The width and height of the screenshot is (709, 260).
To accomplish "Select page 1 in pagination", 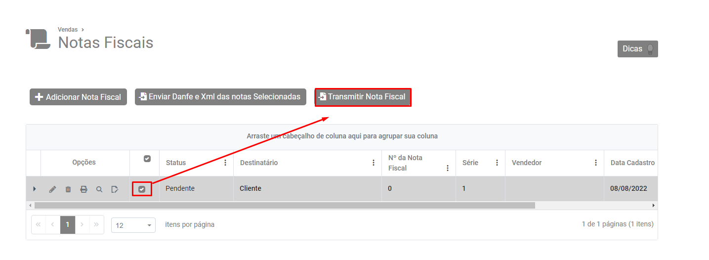I will 68,224.
